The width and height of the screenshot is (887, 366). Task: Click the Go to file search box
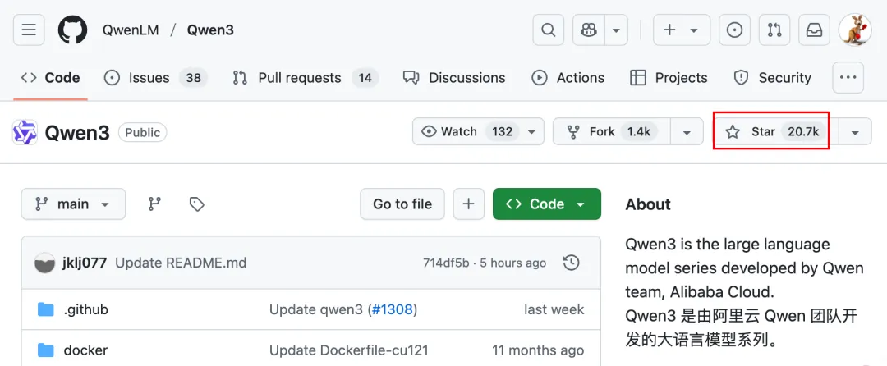click(x=402, y=204)
